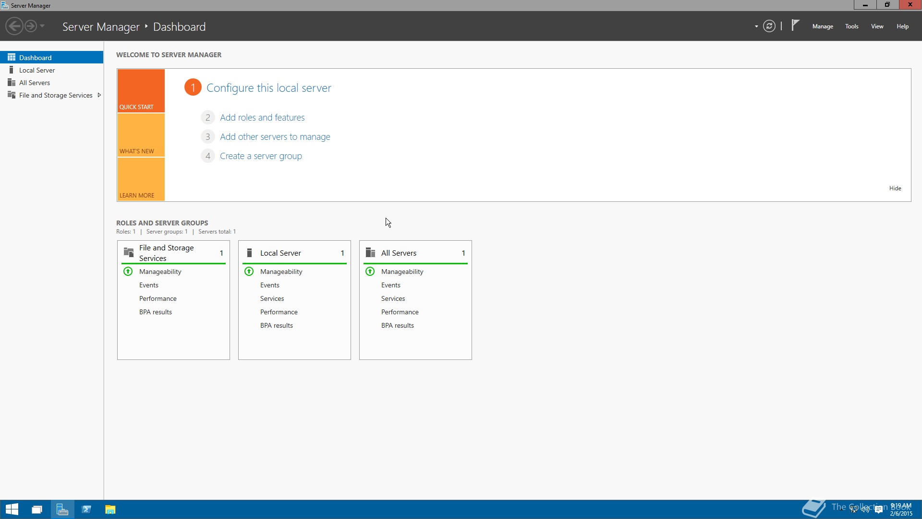Image resolution: width=922 pixels, height=519 pixels.
Task: Open BPA results in File and Storage tile
Action: pos(155,312)
